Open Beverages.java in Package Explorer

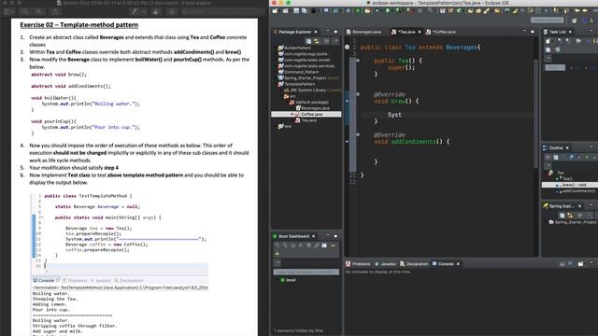point(313,108)
